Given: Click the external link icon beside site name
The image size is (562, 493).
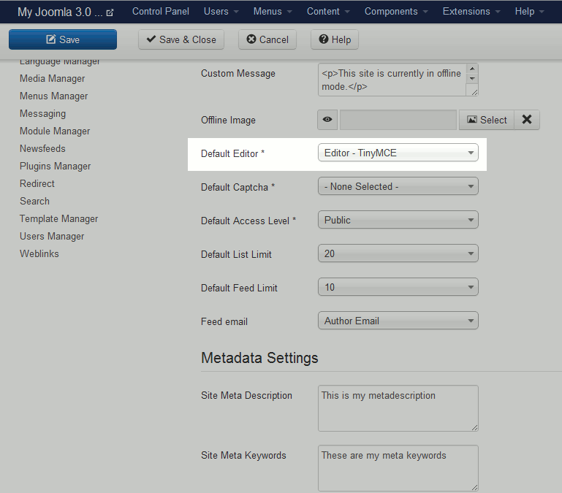Looking at the screenshot, I should click(110, 12).
